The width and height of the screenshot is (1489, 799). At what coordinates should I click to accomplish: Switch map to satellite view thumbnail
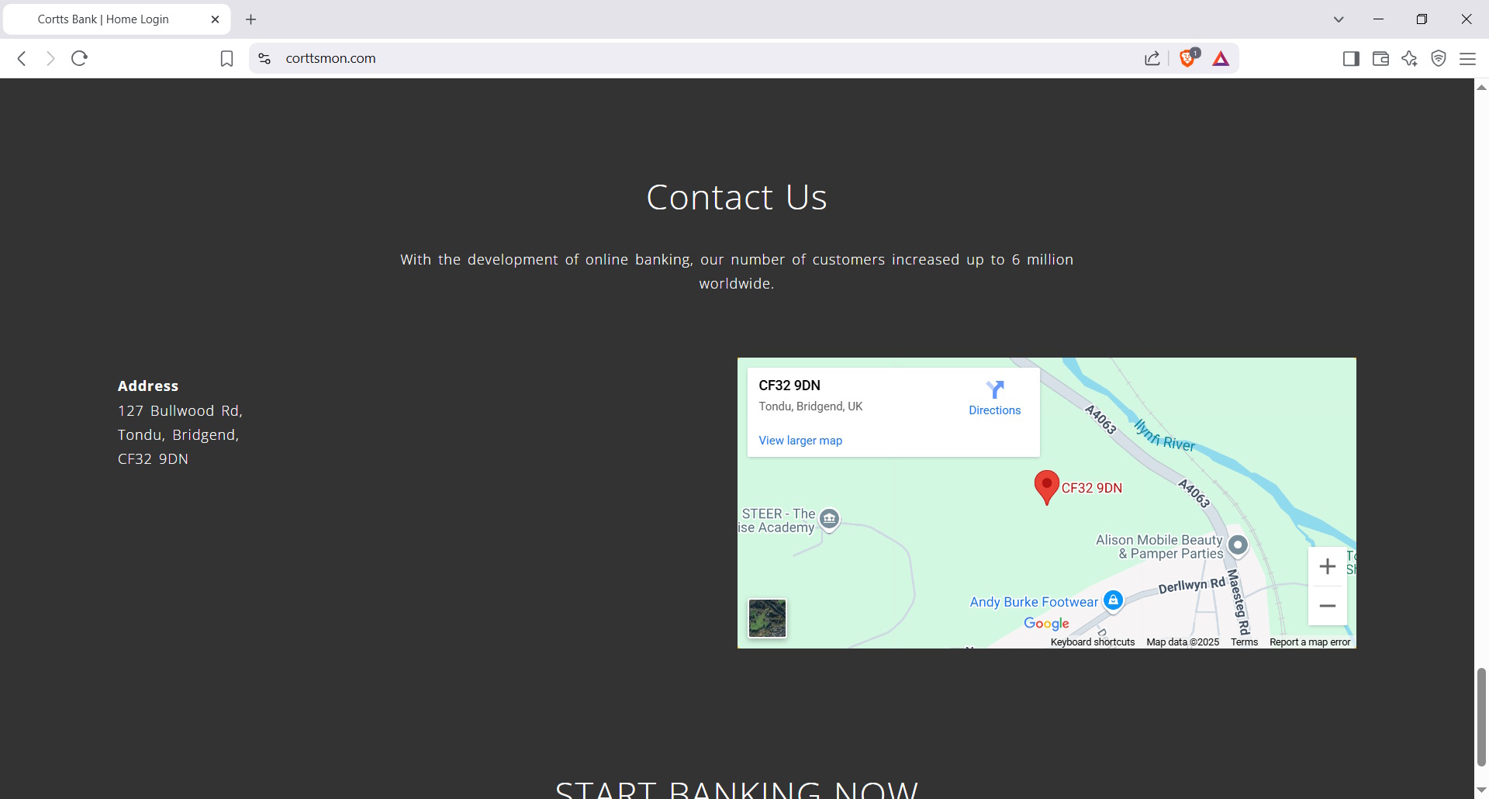pyautogui.click(x=767, y=618)
